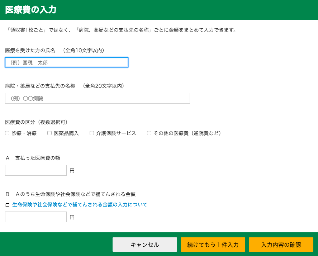The height and width of the screenshot is (256, 318).
Task: Click the B Aのうち生命保険や社会保険などで補てんされる金額 label
Action: click(70, 194)
